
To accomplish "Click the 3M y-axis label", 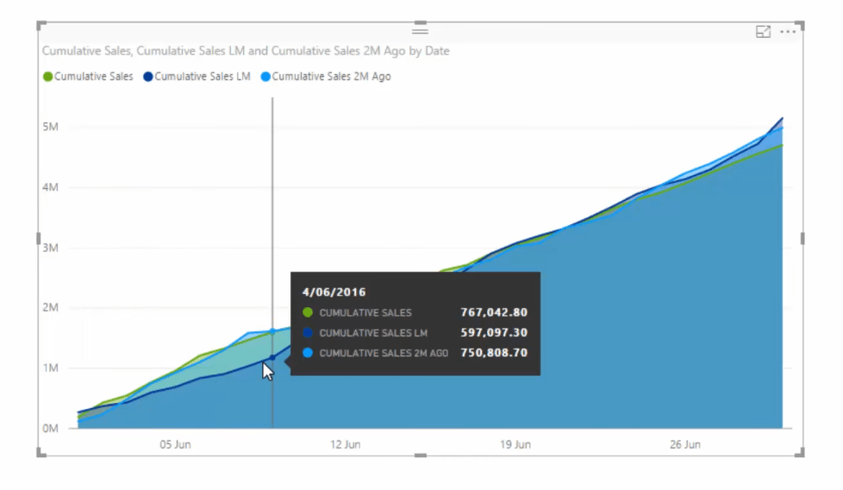I will pyautogui.click(x=51, y=248).
